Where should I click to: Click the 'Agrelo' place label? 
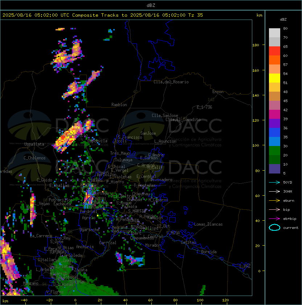89,218
